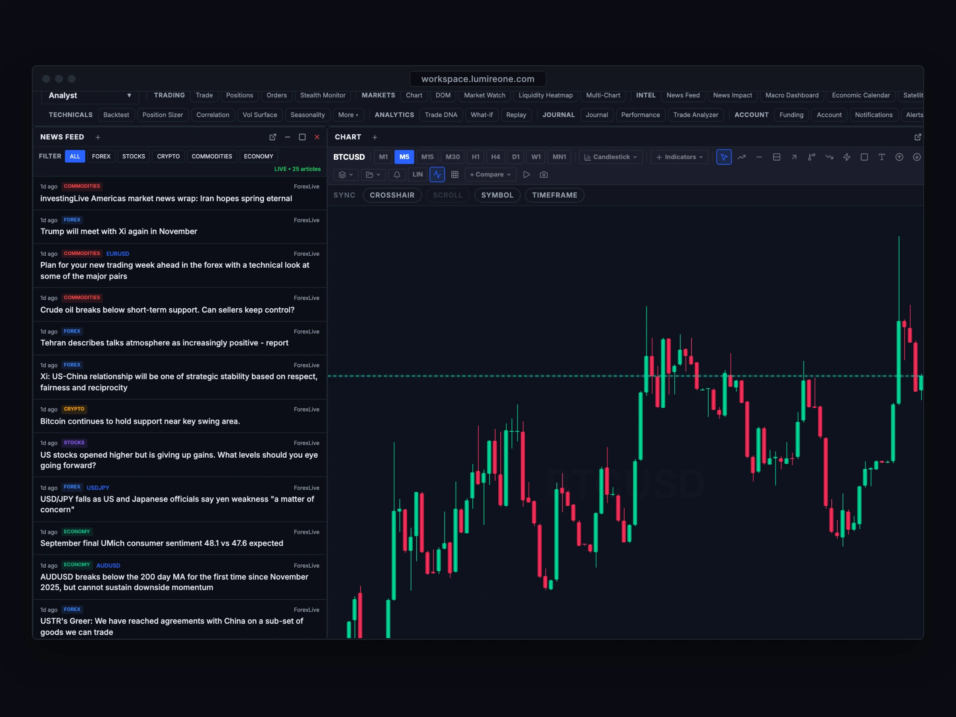Open the Candlestick chart type dropdown
This screenshot has height=717, width=956.
(x=610, y=157)
